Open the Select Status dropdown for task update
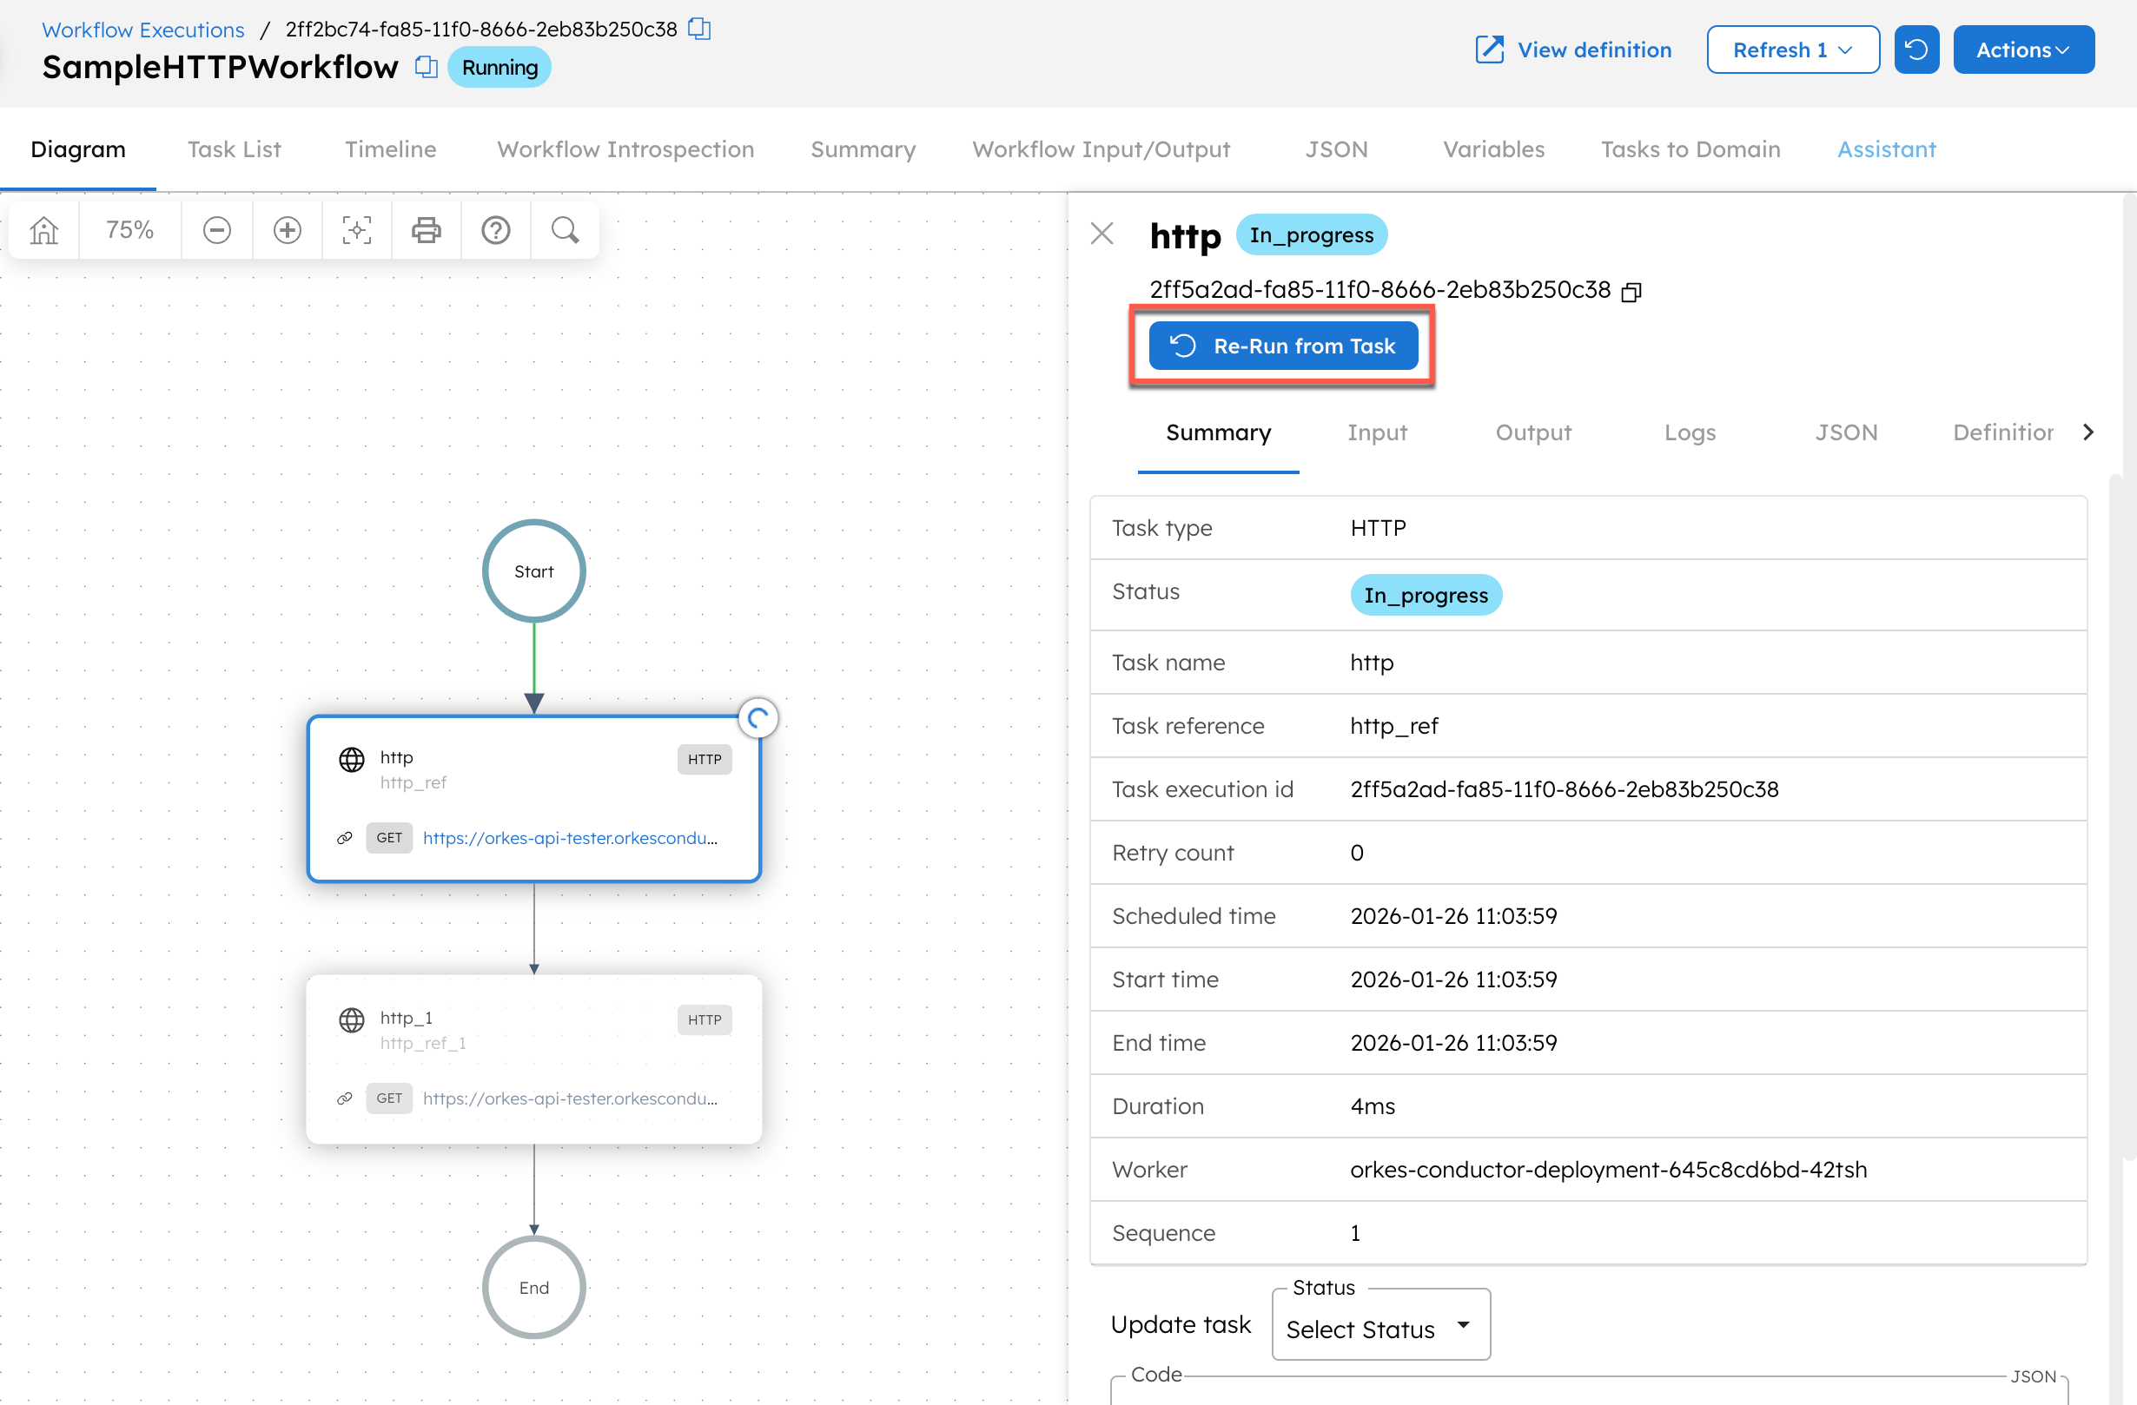The width and height of the screenshot is (2137, 1405). [x=1380, y=1328]
